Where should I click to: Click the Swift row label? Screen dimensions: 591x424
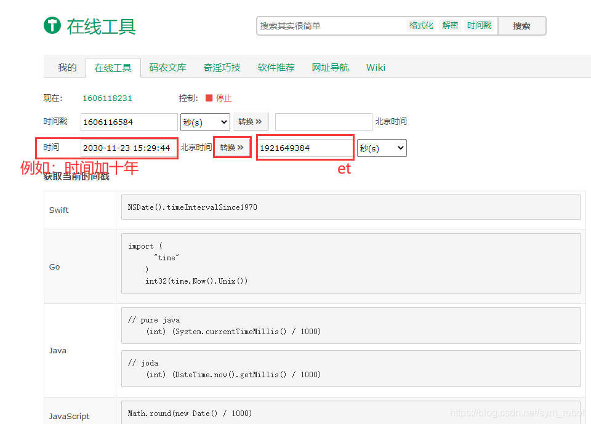pyautogui.click(x=59, y=210)
